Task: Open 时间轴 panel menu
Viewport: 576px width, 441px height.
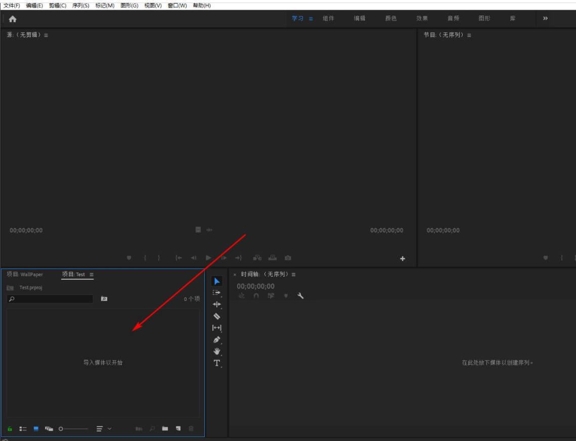Action: click(293, 275)
